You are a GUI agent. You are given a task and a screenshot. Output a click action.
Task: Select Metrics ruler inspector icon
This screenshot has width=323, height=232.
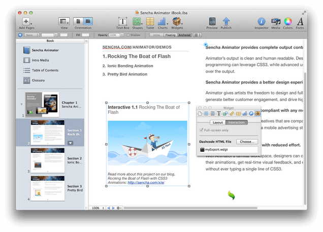[x=232, y=113]
